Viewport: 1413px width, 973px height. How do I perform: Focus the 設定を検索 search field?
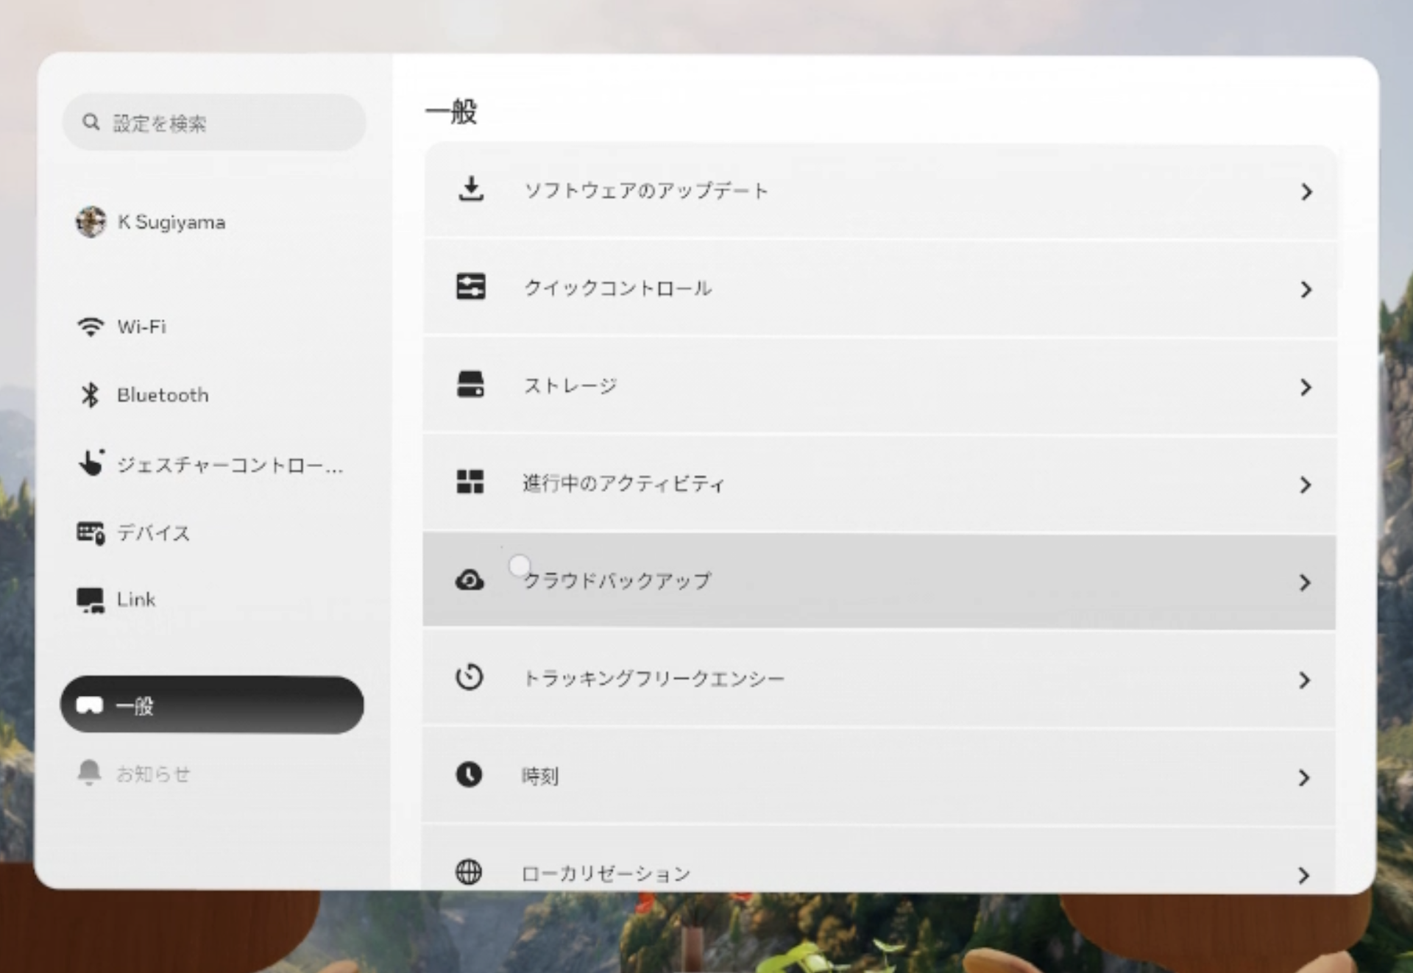[214, 123]
